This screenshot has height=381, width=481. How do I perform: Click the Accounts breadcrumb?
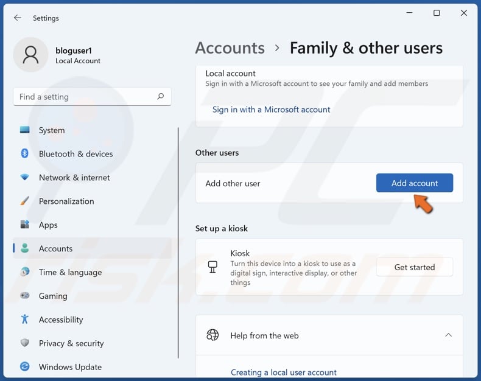coord(230,48)
